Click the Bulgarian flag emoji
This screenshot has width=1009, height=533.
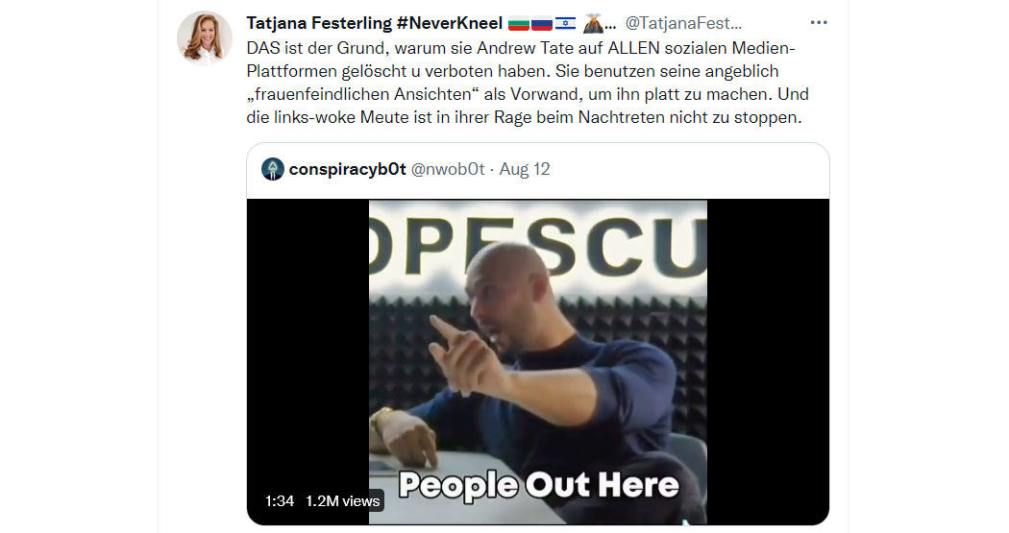click(519, 24)
